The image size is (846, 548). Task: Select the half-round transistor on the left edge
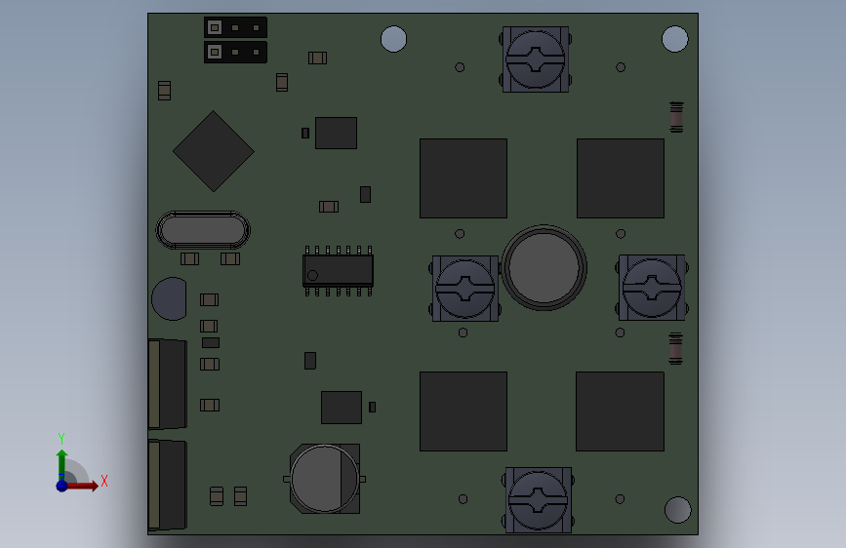point(170,298)
